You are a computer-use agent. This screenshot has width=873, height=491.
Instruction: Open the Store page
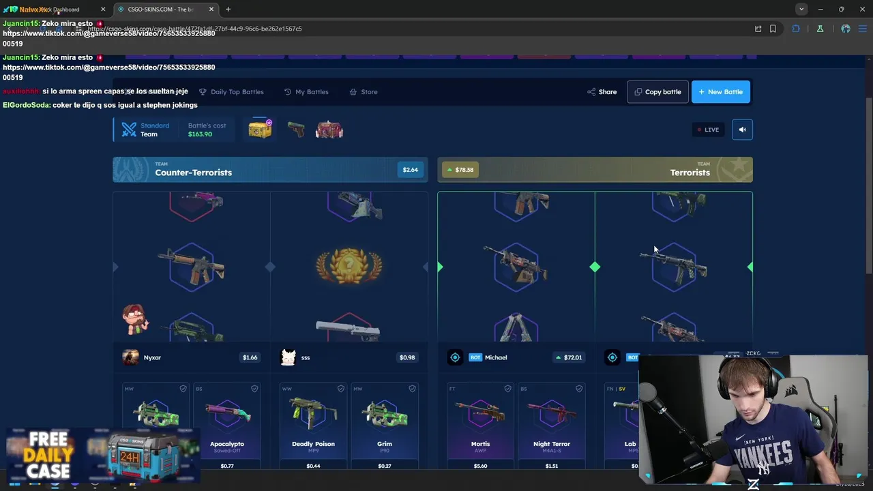pos(364,91)
